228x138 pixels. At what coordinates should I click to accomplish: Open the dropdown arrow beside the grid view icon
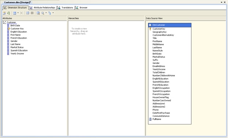click(18, 13)
